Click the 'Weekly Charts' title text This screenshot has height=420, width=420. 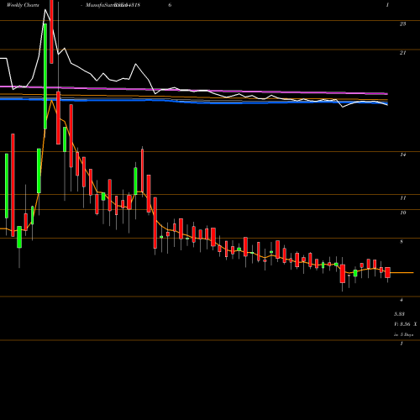coord(23,5)
